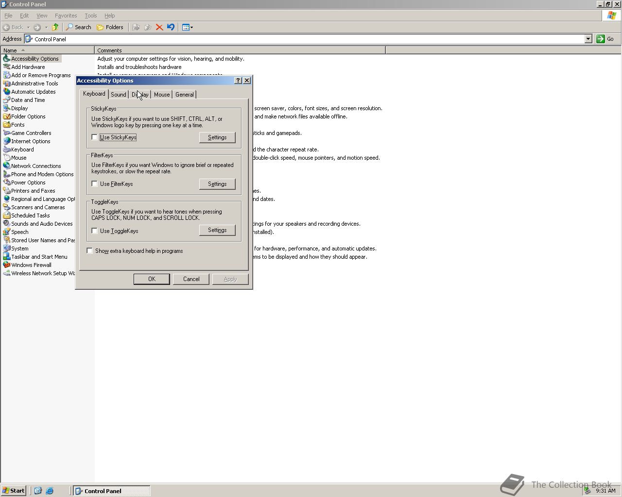Open the Start menu
The image size is (622, 497).
pos(14,491)
